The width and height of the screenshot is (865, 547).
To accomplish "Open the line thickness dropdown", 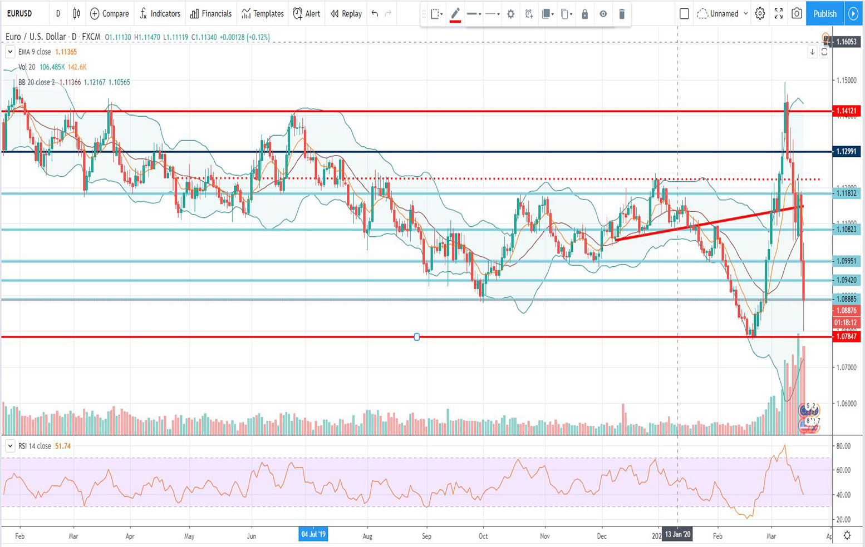I will [x=474, y=14].
